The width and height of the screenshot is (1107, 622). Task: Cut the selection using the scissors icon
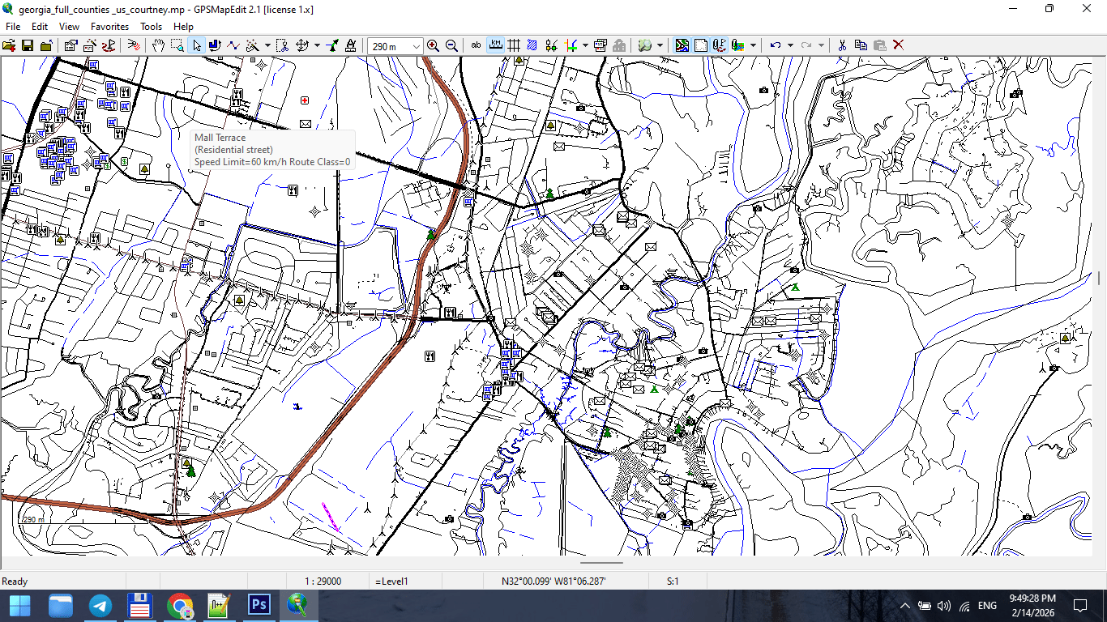pos(841,45)
